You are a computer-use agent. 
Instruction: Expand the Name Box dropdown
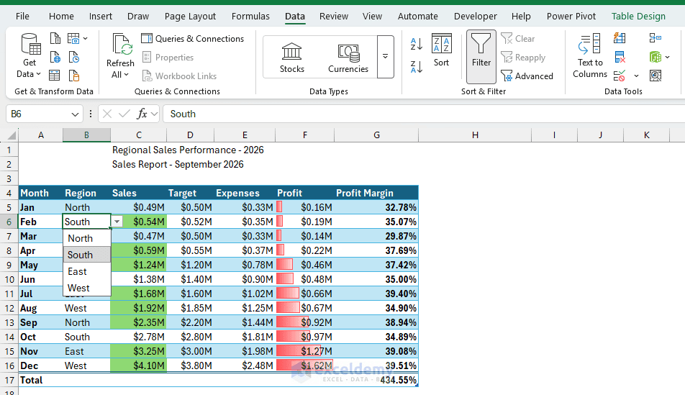pyautogui.click(x=75, y=114)
